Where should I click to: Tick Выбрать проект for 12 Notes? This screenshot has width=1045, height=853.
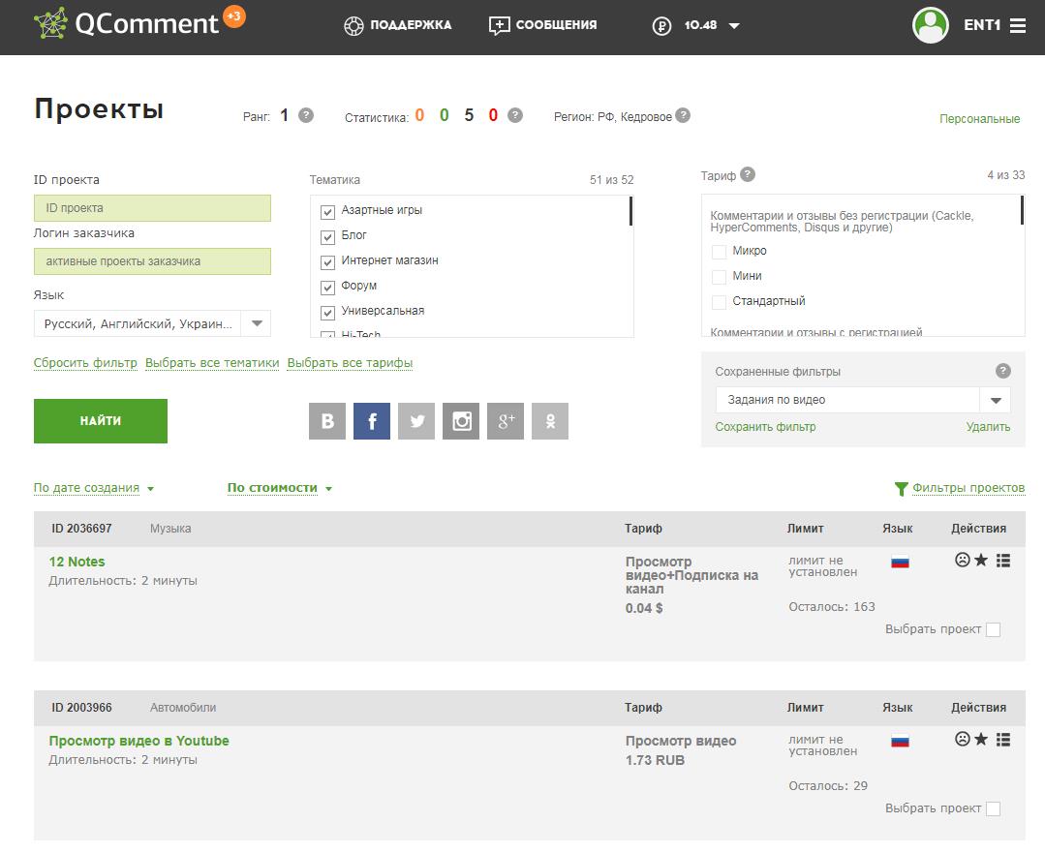coord(993,629)
